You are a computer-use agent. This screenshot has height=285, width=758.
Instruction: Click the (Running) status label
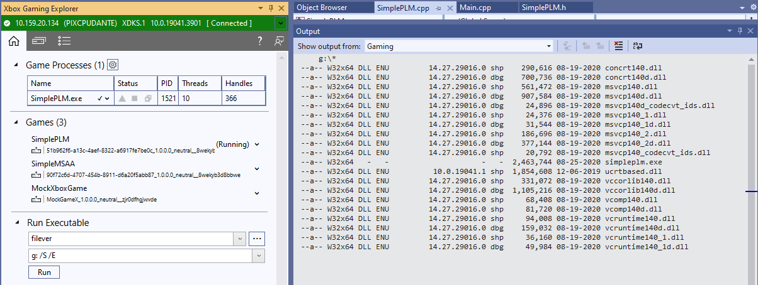232,144
